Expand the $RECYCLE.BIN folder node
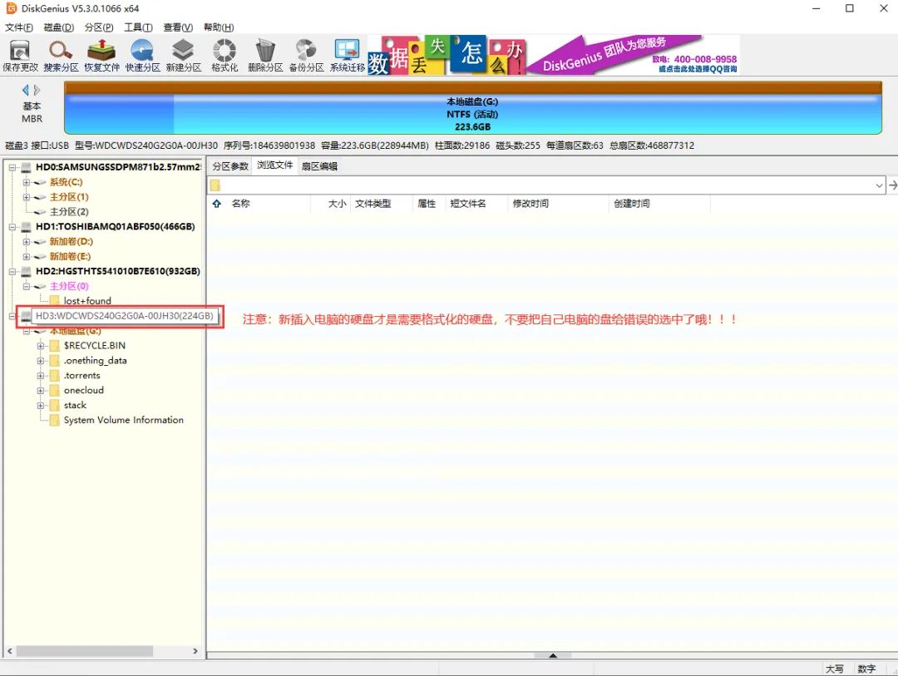Image resolution: width=898 pixels, height=676 pixels. [x=41, y=346]
